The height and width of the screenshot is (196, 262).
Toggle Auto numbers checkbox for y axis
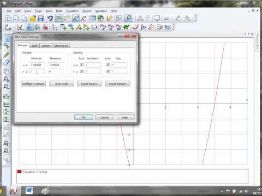coord(82,71)
